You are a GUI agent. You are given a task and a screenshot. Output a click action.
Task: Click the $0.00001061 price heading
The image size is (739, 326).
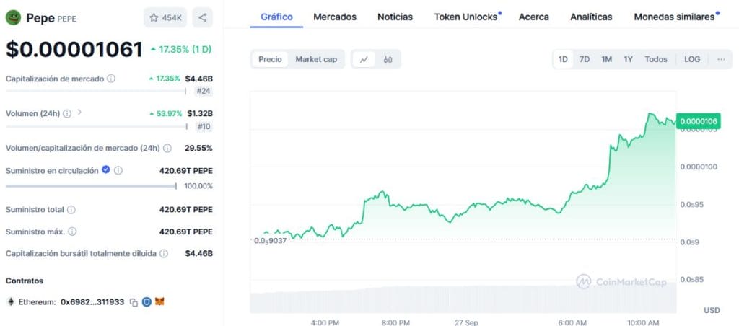[74, 50]
